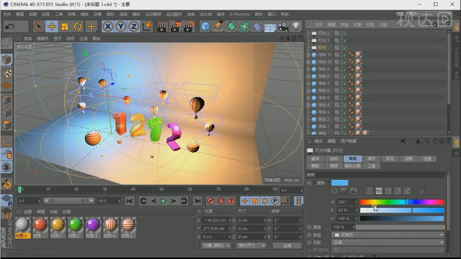Screen dimensions: 461x259
Task: Click on the saturation S slider bar
Action: point(402,210)
